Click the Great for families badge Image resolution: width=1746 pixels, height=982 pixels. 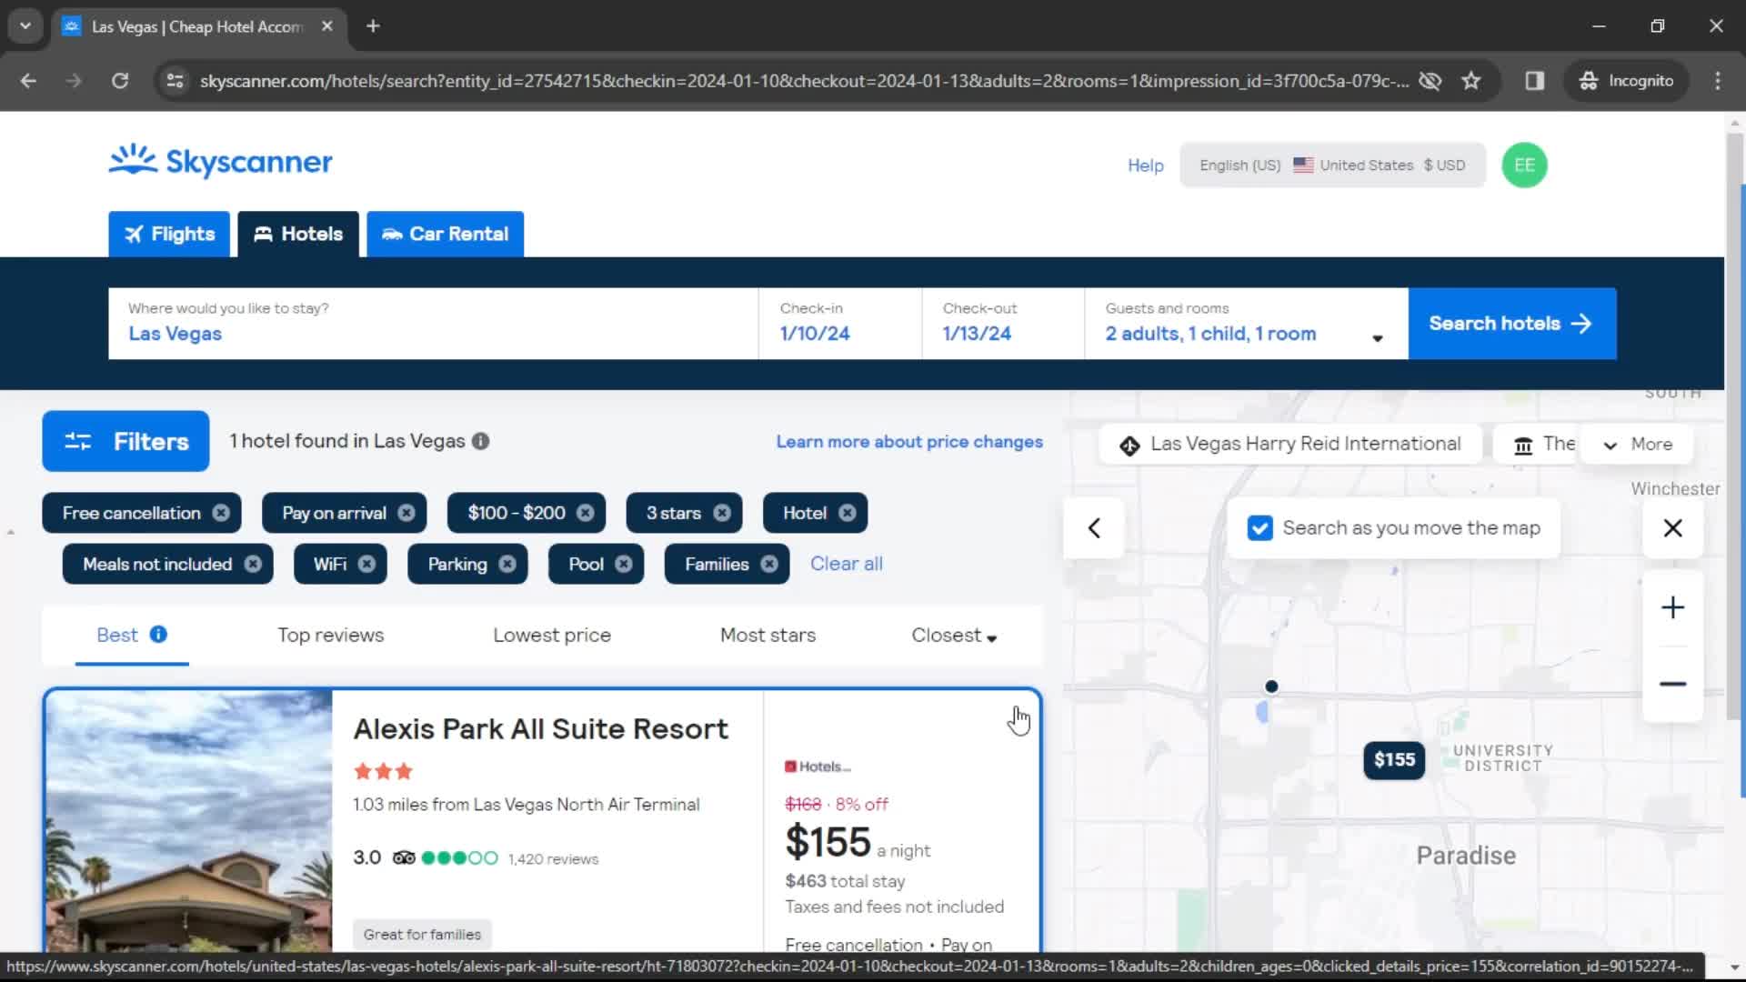tap(422, 935)
